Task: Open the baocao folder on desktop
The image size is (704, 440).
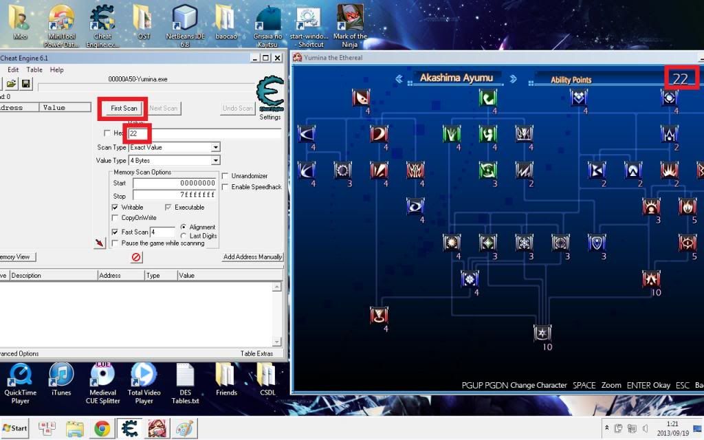Action: [225, 23]
